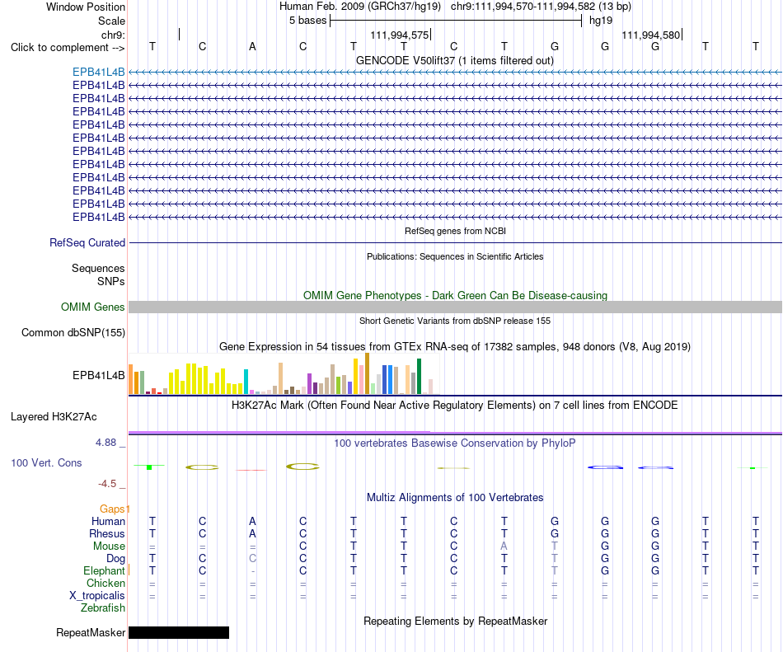This screenshot has width=783, height=652.
Task: Open the OMIM Genes track label
Action: [93, 307]
